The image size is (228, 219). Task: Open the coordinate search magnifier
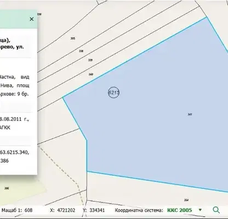click(216, 210)
